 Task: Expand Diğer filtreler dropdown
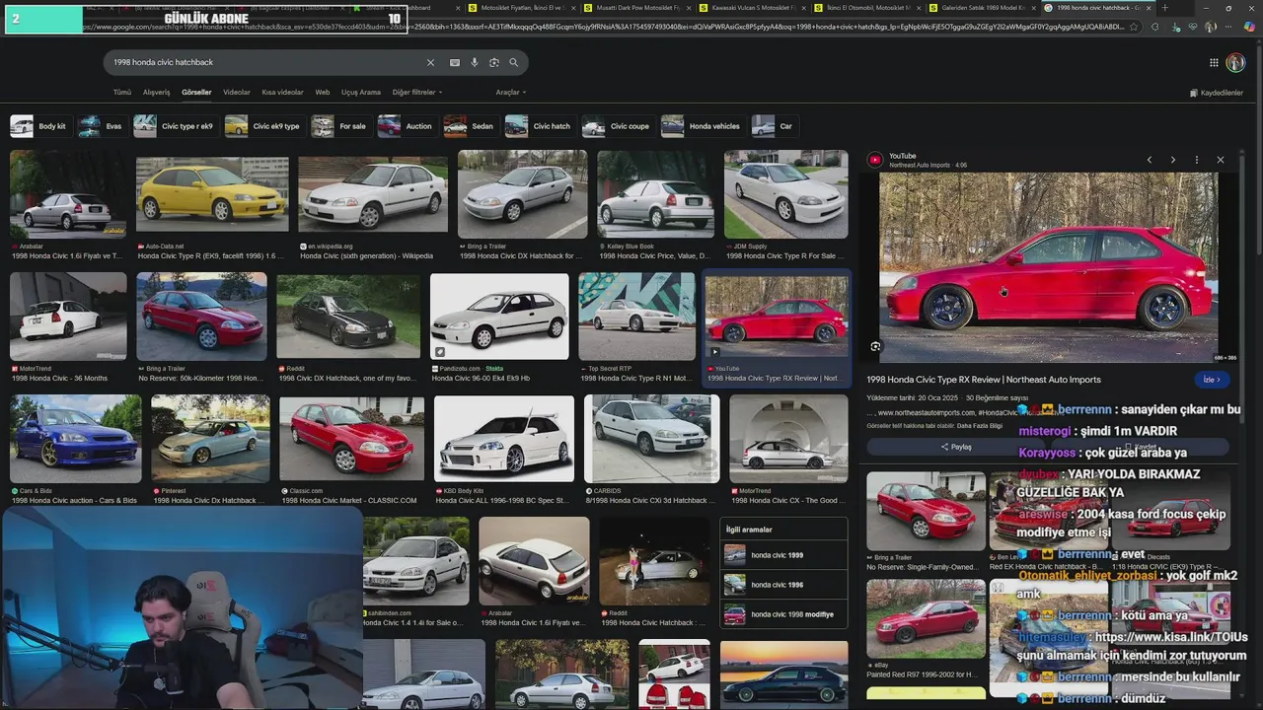(x=417, y=92)
